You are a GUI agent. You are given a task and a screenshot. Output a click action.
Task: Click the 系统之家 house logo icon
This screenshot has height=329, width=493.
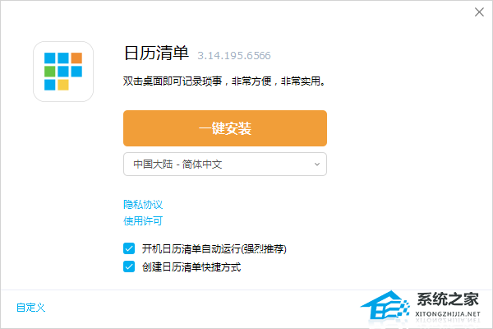(x=385, y=305)
